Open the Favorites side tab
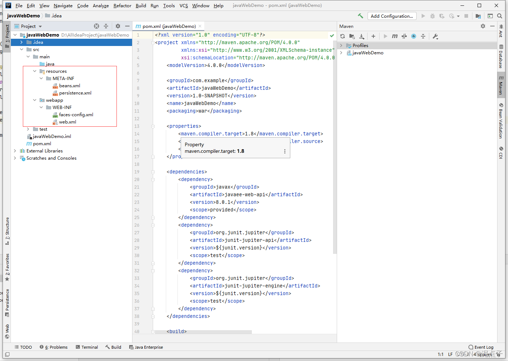Screen dimensions: 508x361 pos(7,267)
